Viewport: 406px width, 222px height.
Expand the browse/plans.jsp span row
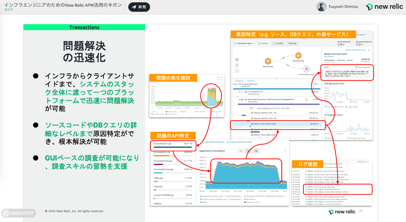coord(236,84)
